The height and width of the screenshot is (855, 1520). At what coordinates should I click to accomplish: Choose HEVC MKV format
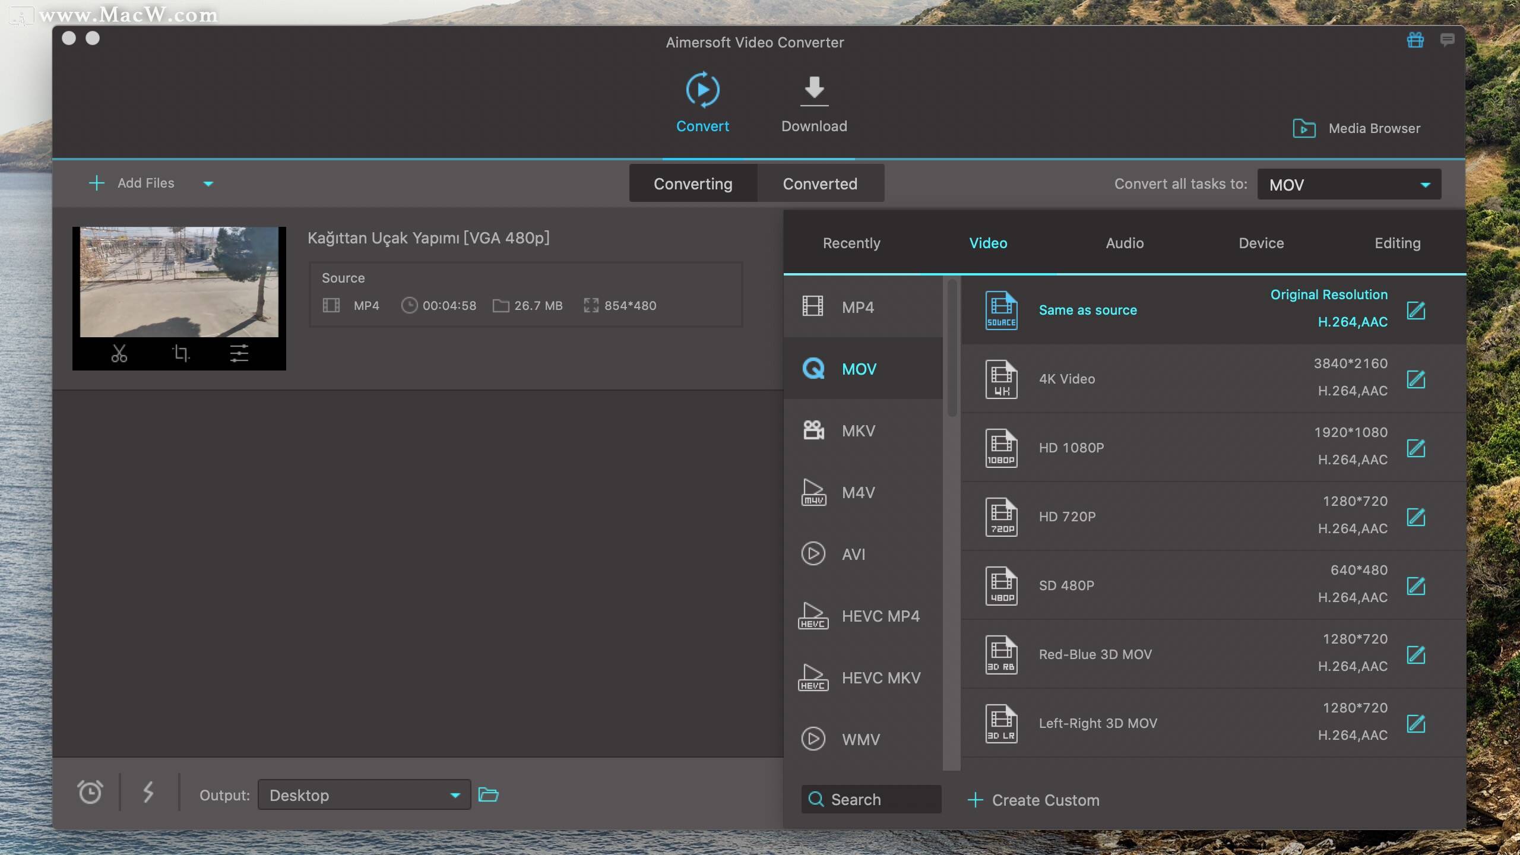pyautogui.click(x=863, y=677)
